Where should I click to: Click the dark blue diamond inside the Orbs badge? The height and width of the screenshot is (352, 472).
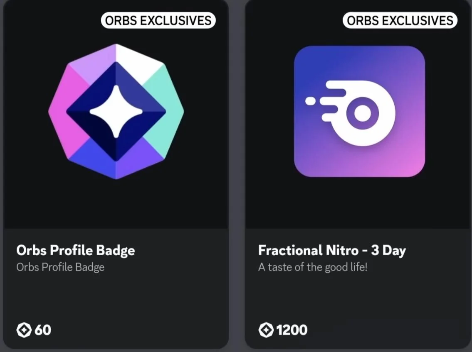[x=116, y=111]
